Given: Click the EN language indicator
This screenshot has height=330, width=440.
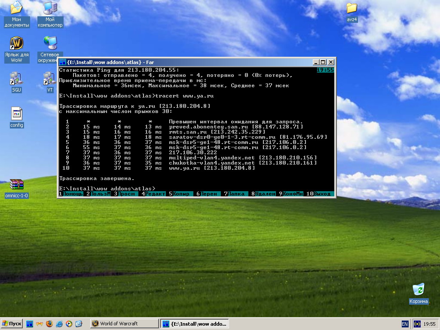Looking at the screenshot, I should pyautogui.click(x=405, y=324).
